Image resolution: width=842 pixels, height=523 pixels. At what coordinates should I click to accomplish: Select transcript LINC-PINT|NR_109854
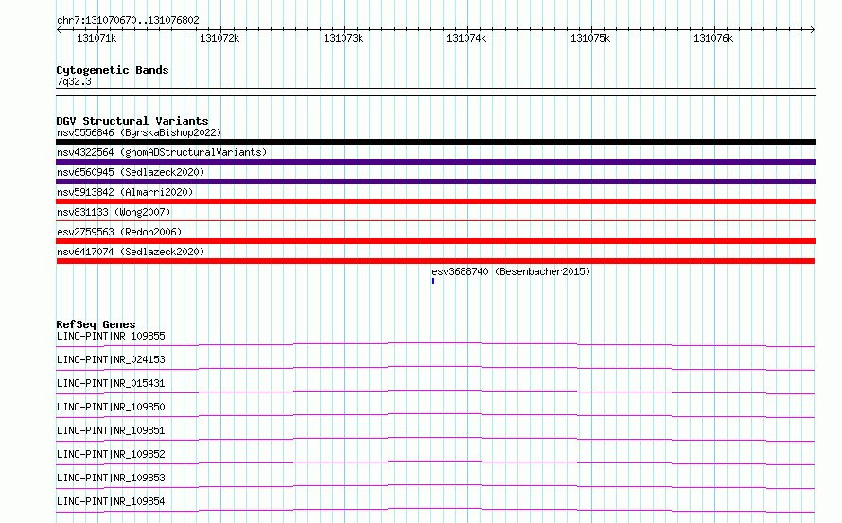(111, 501)
